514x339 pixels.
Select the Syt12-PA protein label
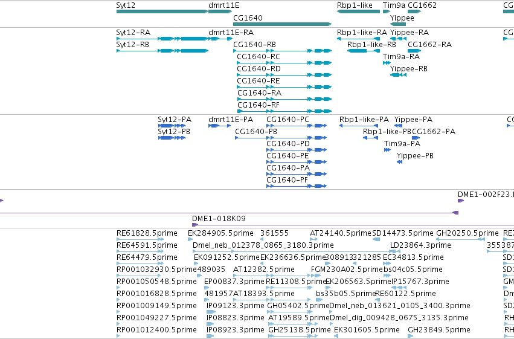(x=175, y=120)
